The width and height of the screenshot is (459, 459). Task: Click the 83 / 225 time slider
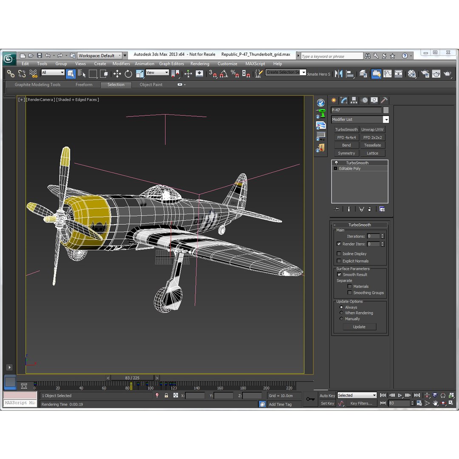[132, 378]
